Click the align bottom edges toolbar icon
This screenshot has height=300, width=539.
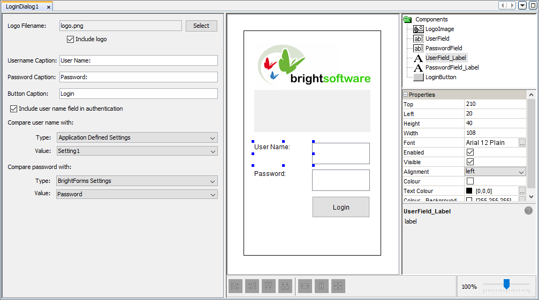tap(285, 286)
